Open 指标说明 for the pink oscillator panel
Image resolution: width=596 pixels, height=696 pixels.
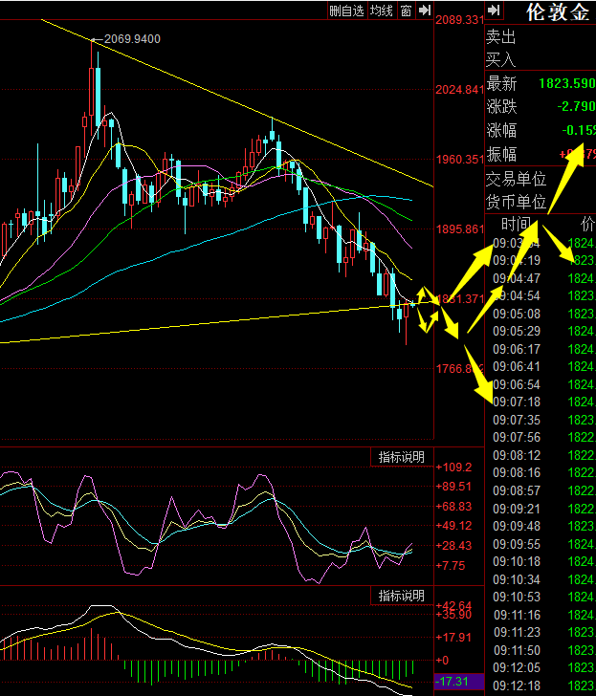[x=402, y=457]
